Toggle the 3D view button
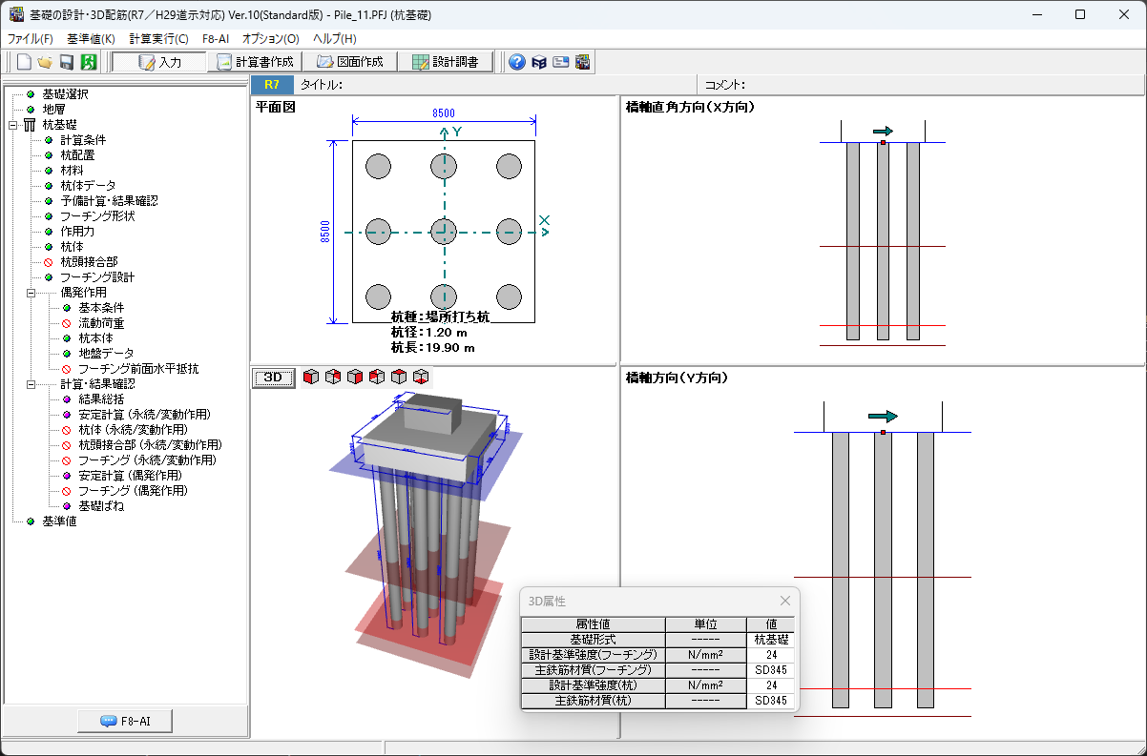 (x=273, y=377)
